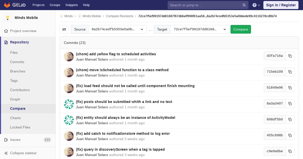Image resolution: width=303 pixels, height=159 pixels.
Task: Click author avatar for yellow flag commit
Action: coord(69,57)
